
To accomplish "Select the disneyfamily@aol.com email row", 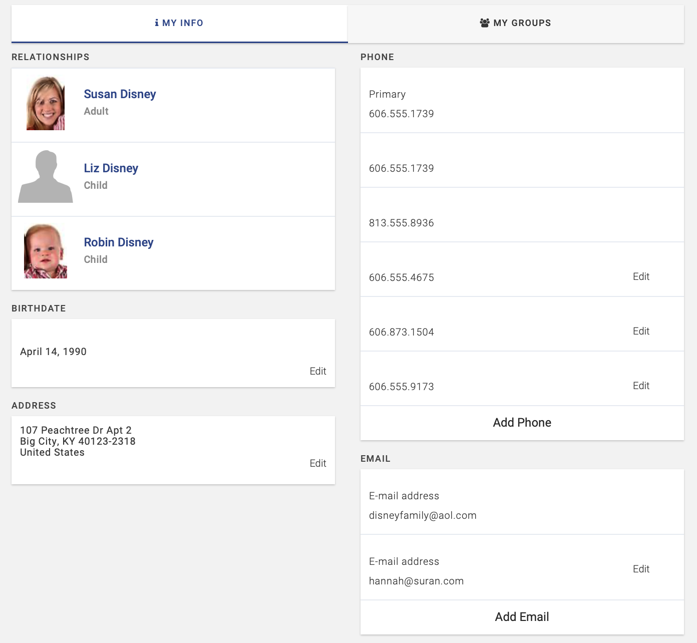I will [522, 505].
